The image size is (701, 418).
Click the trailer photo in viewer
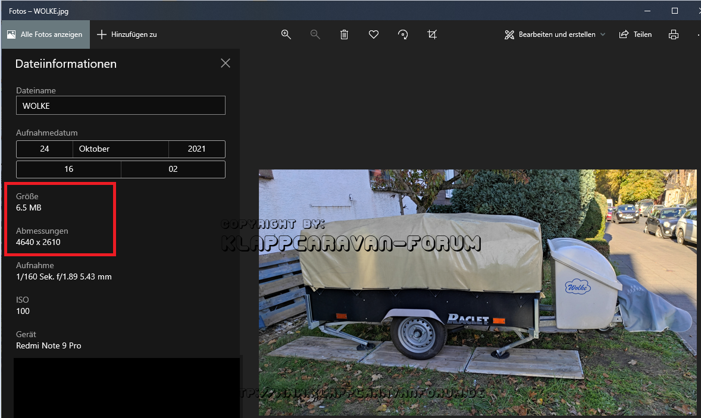pyautogui.click(x=477, y=291)
